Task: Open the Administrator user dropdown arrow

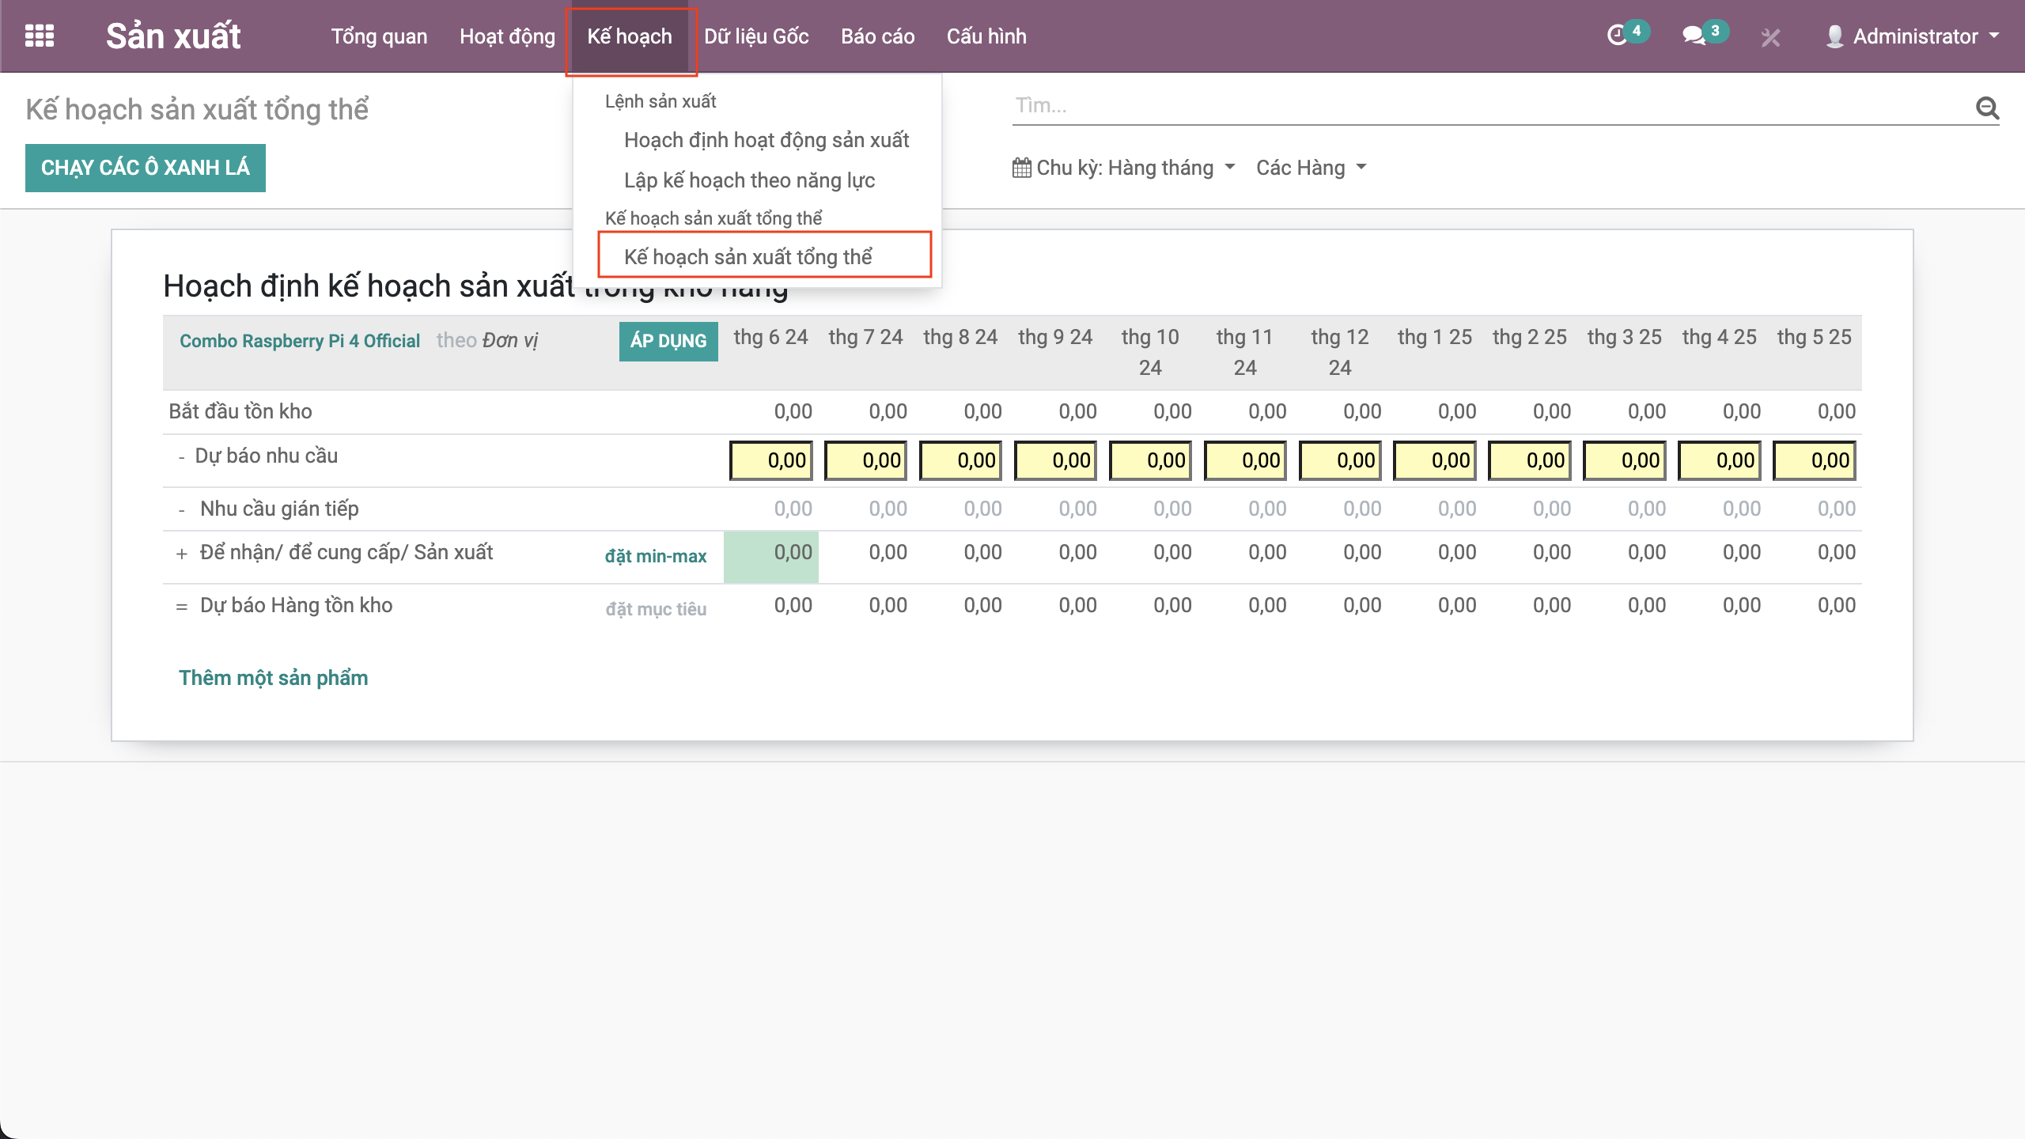Action: click(1994, 36)
